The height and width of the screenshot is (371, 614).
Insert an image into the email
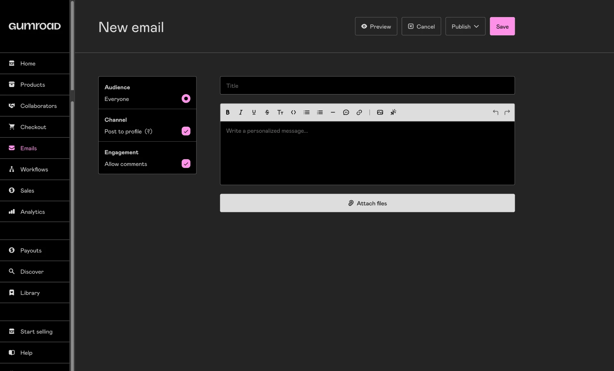(x=380, y=112)
